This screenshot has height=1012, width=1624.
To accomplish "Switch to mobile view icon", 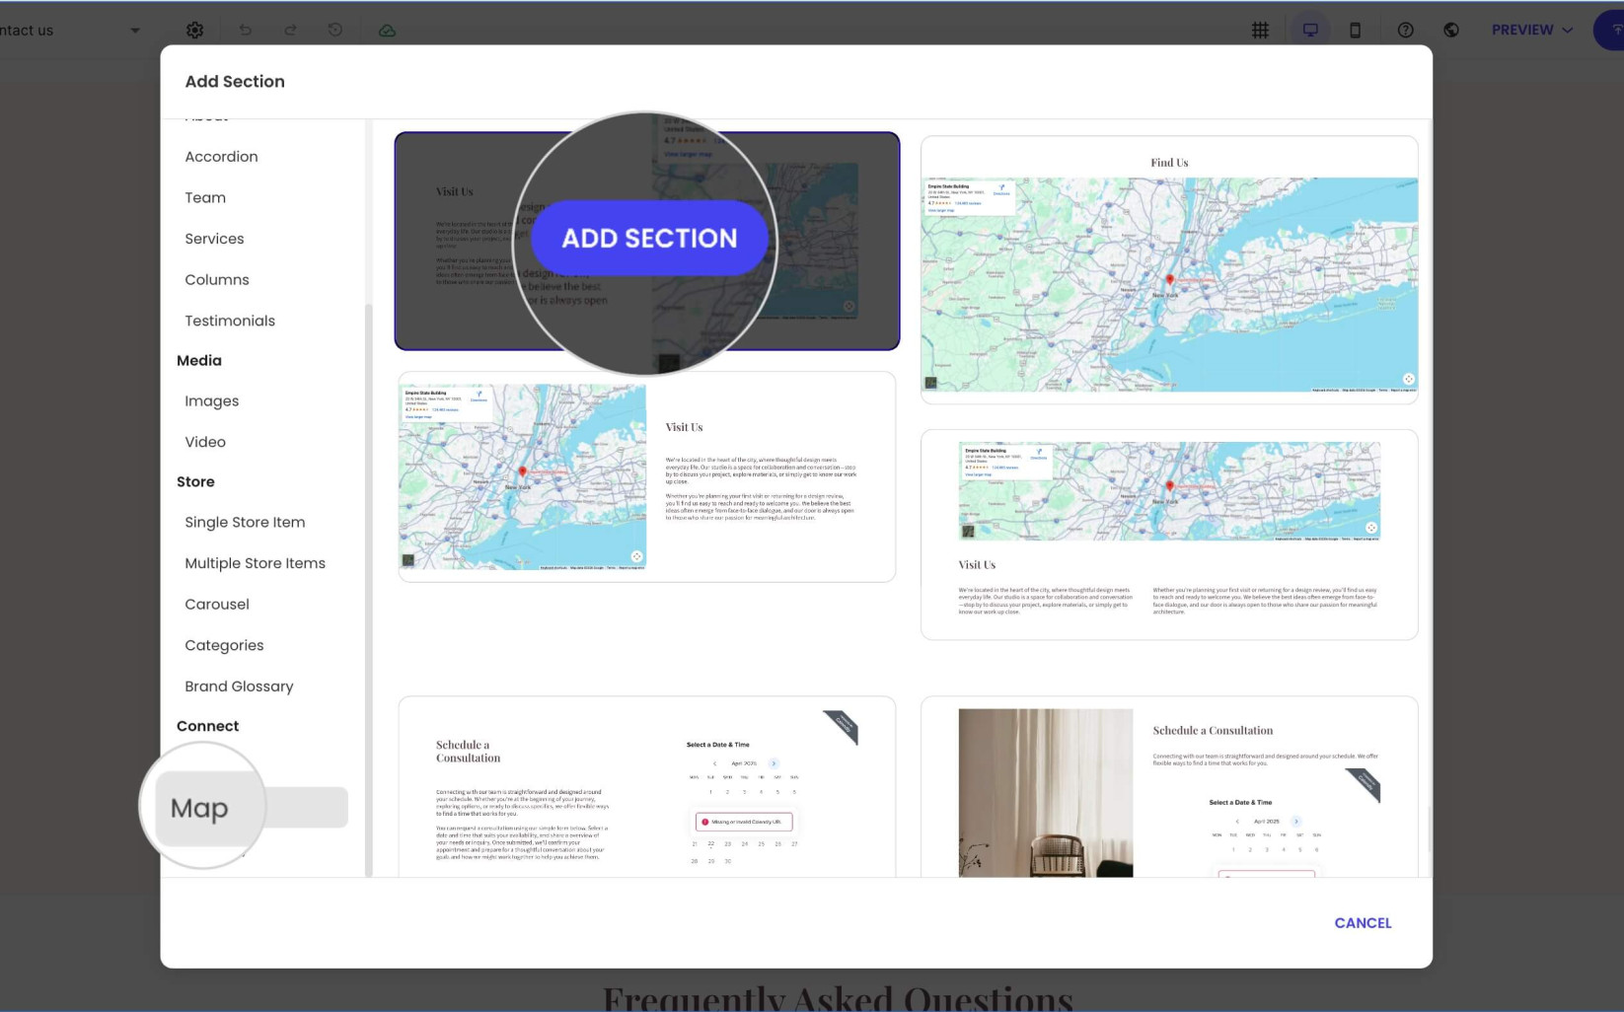I will (x=1356, y=31).
